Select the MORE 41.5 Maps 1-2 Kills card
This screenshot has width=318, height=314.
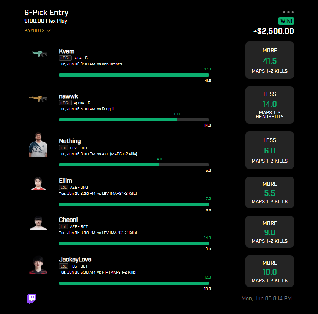pyautogui.click(x=269, y=60)
